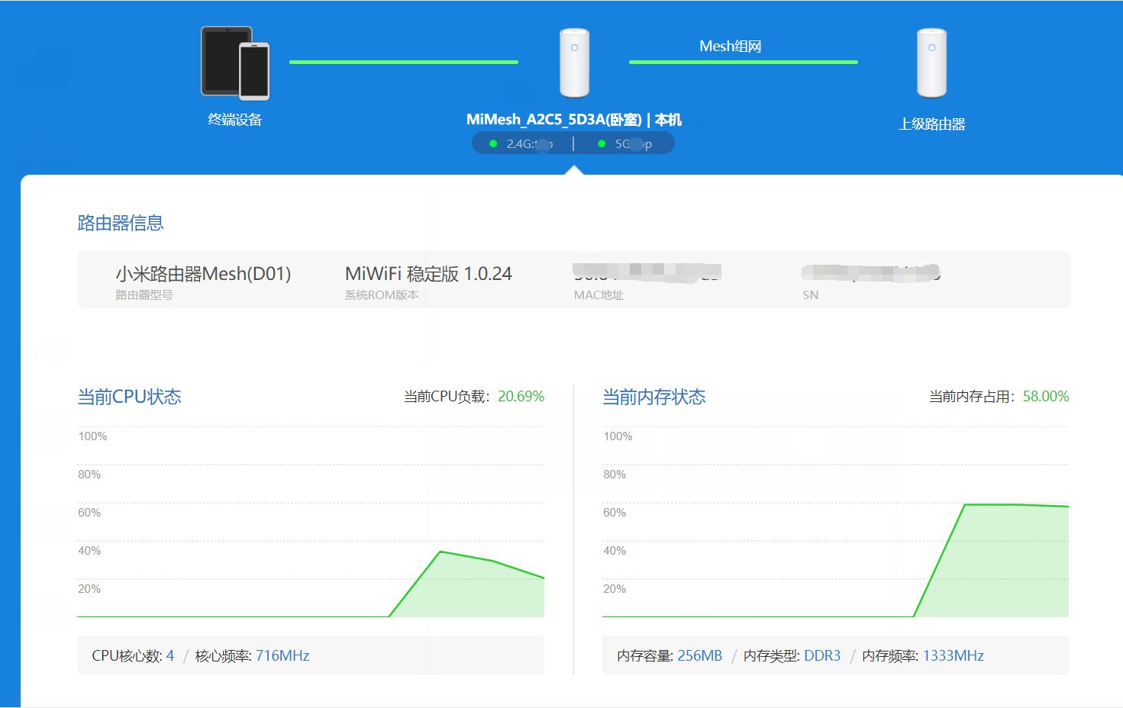Image resolution: width=1123 pixels, height=708 pixels.
Task: Click the 2.4G green status dot
Action: 493,143
